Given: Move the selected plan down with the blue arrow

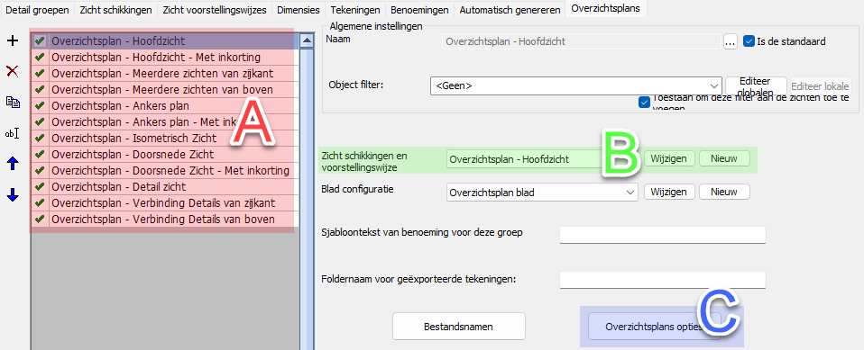Looking at the screenshot, I should pyautogui.click(x=12, y=194).
